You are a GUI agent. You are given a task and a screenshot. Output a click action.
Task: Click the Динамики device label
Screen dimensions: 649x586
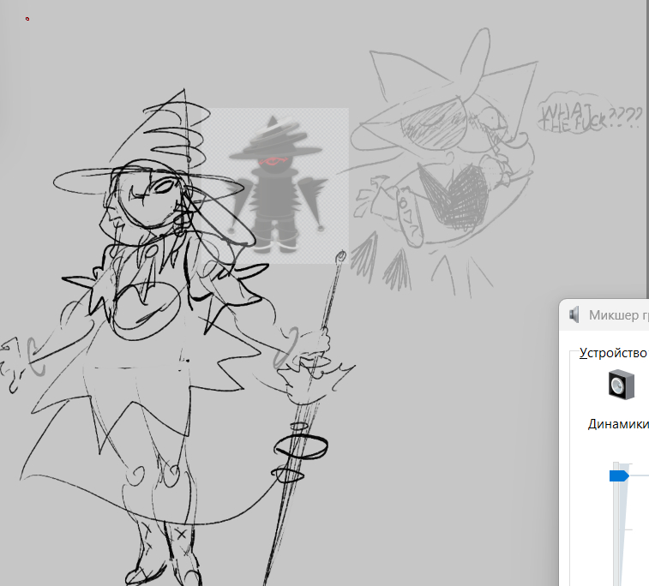pos(617,423)
